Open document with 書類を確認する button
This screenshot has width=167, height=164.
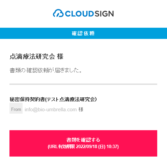tap(83, 143)
